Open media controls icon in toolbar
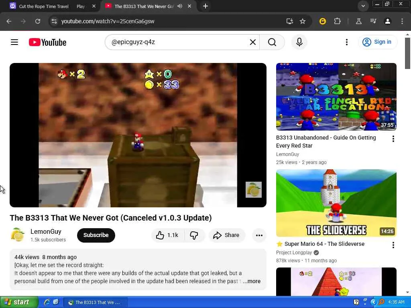411x308 pixels. [373, 21]
